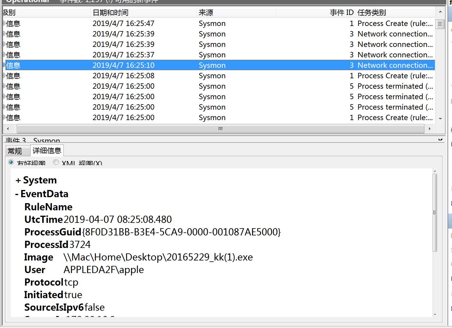Select the XML view radio button

point(56,162)
